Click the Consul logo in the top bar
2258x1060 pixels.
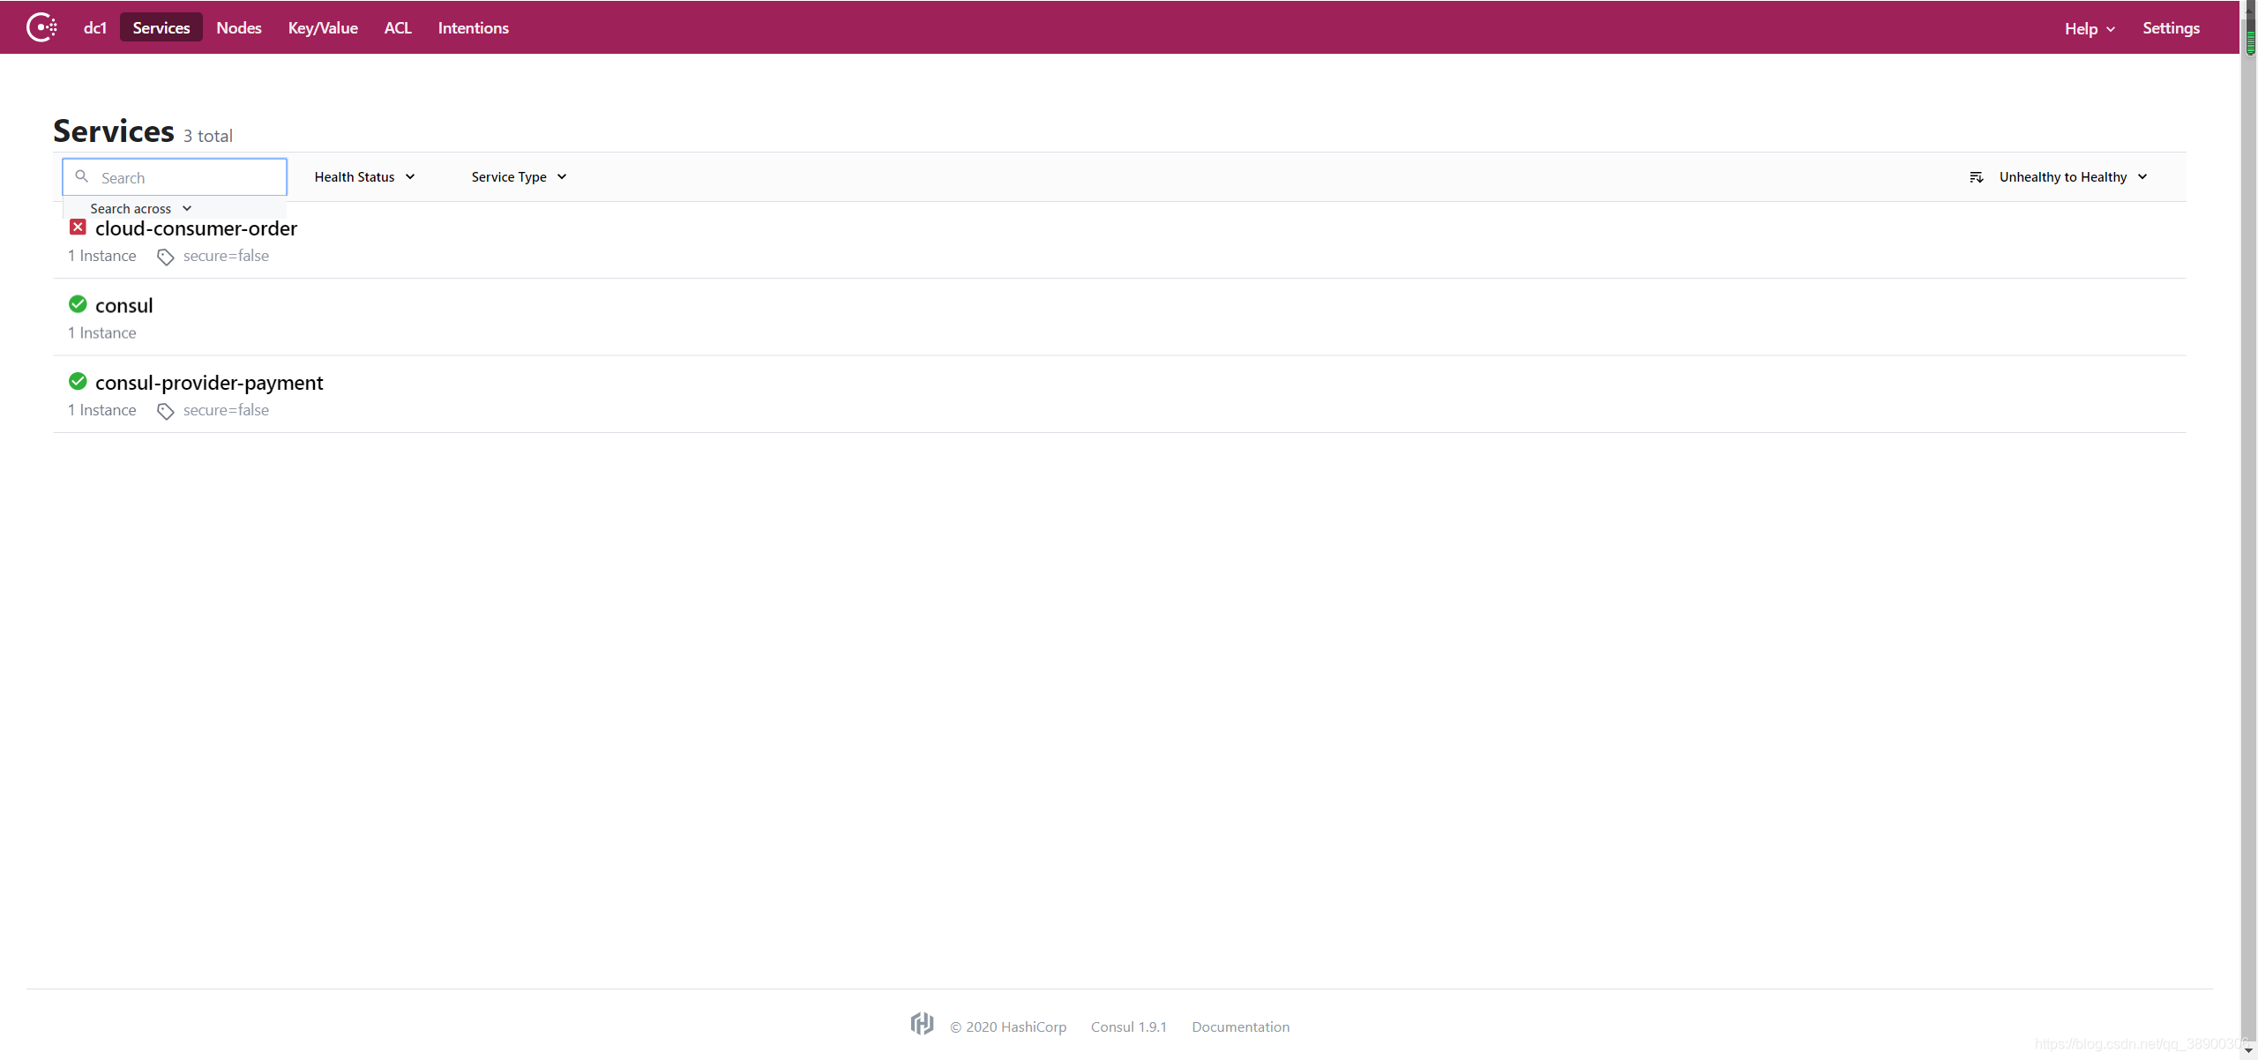pos(41,27)
